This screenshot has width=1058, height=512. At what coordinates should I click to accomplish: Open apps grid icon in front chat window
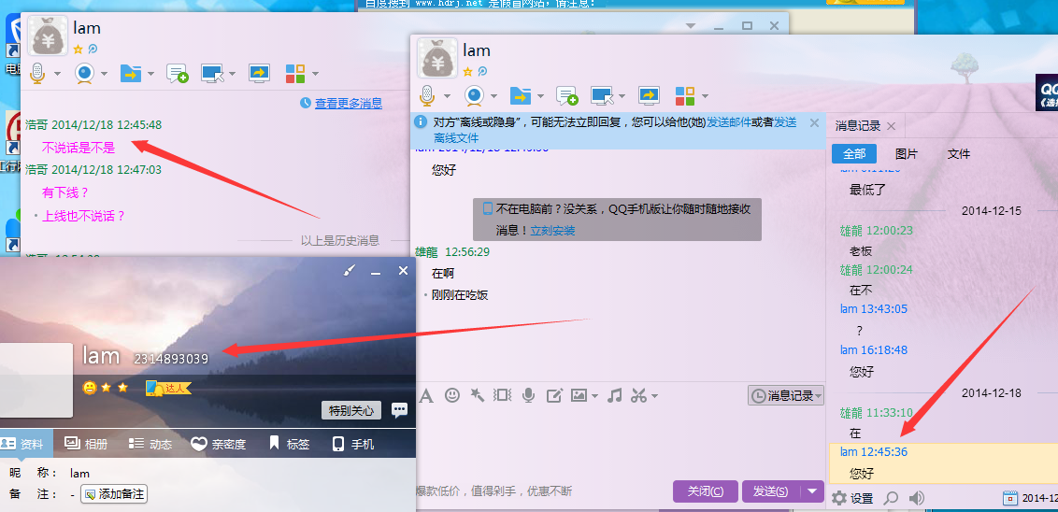point(685,95)
